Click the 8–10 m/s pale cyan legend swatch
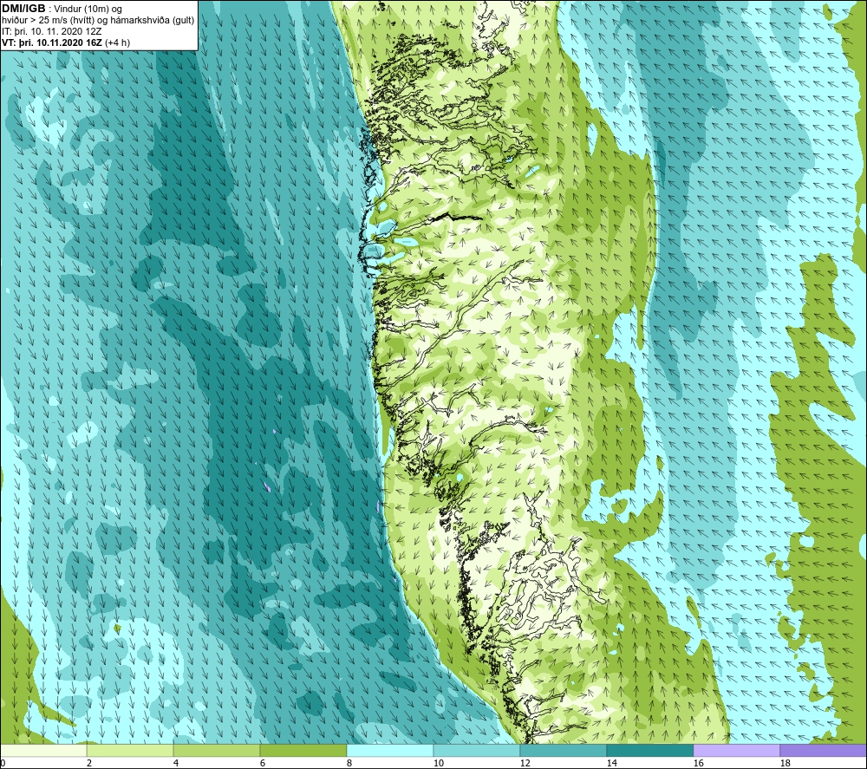Viewport: 867px width, 769px height. pos(390,750)
